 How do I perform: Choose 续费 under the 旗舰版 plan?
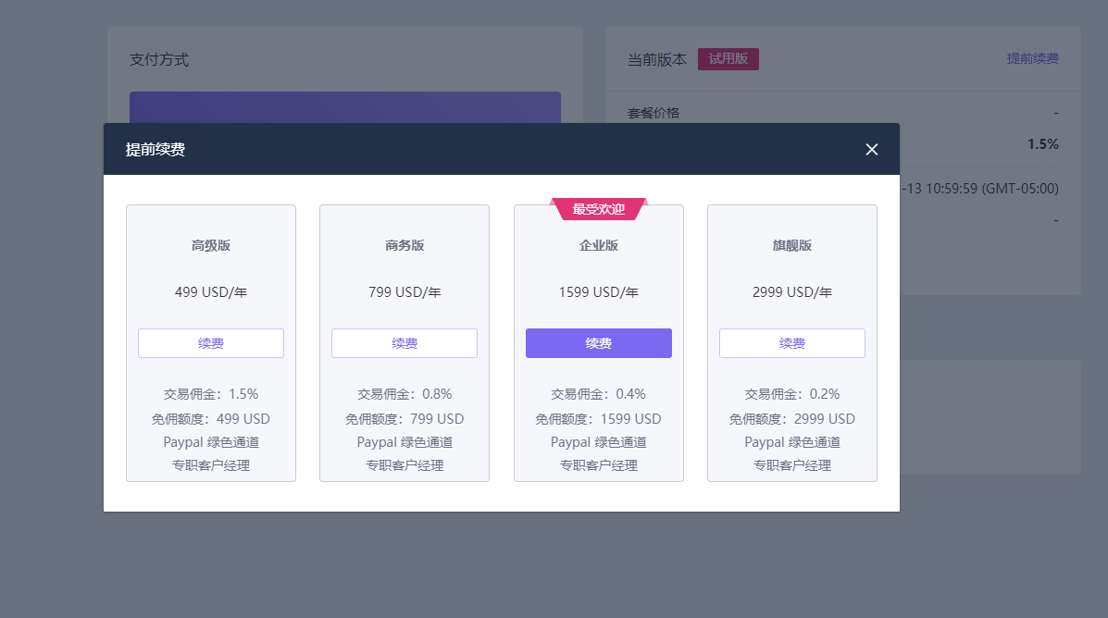coord(792,343)
